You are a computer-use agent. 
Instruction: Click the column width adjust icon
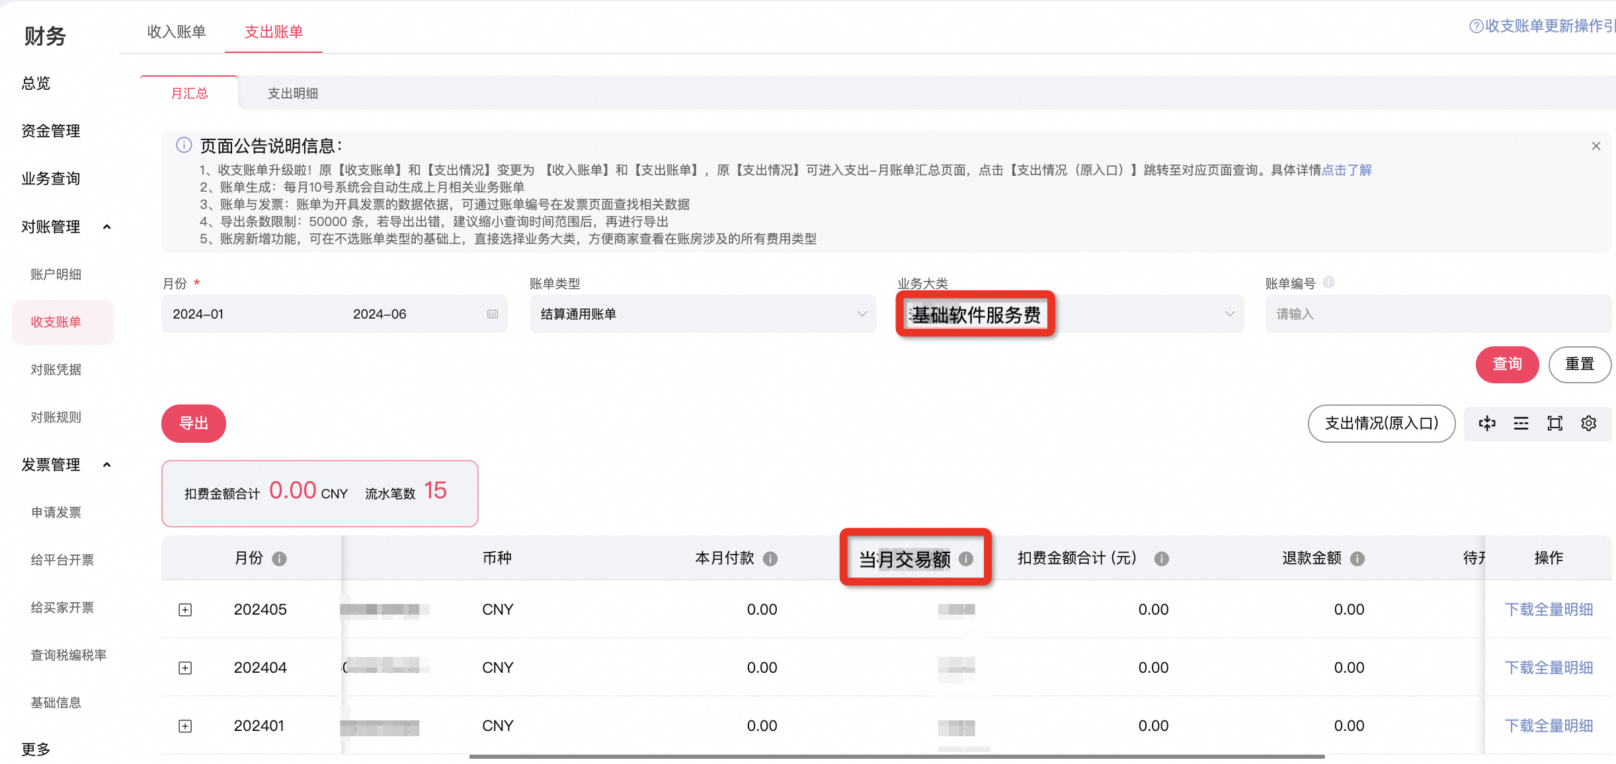click(1487, 424)
